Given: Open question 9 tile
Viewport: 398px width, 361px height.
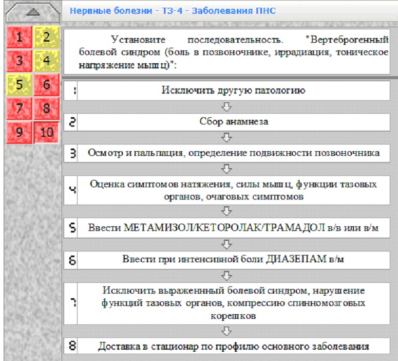Looking at the screenshot, I should tap(20, 133).
